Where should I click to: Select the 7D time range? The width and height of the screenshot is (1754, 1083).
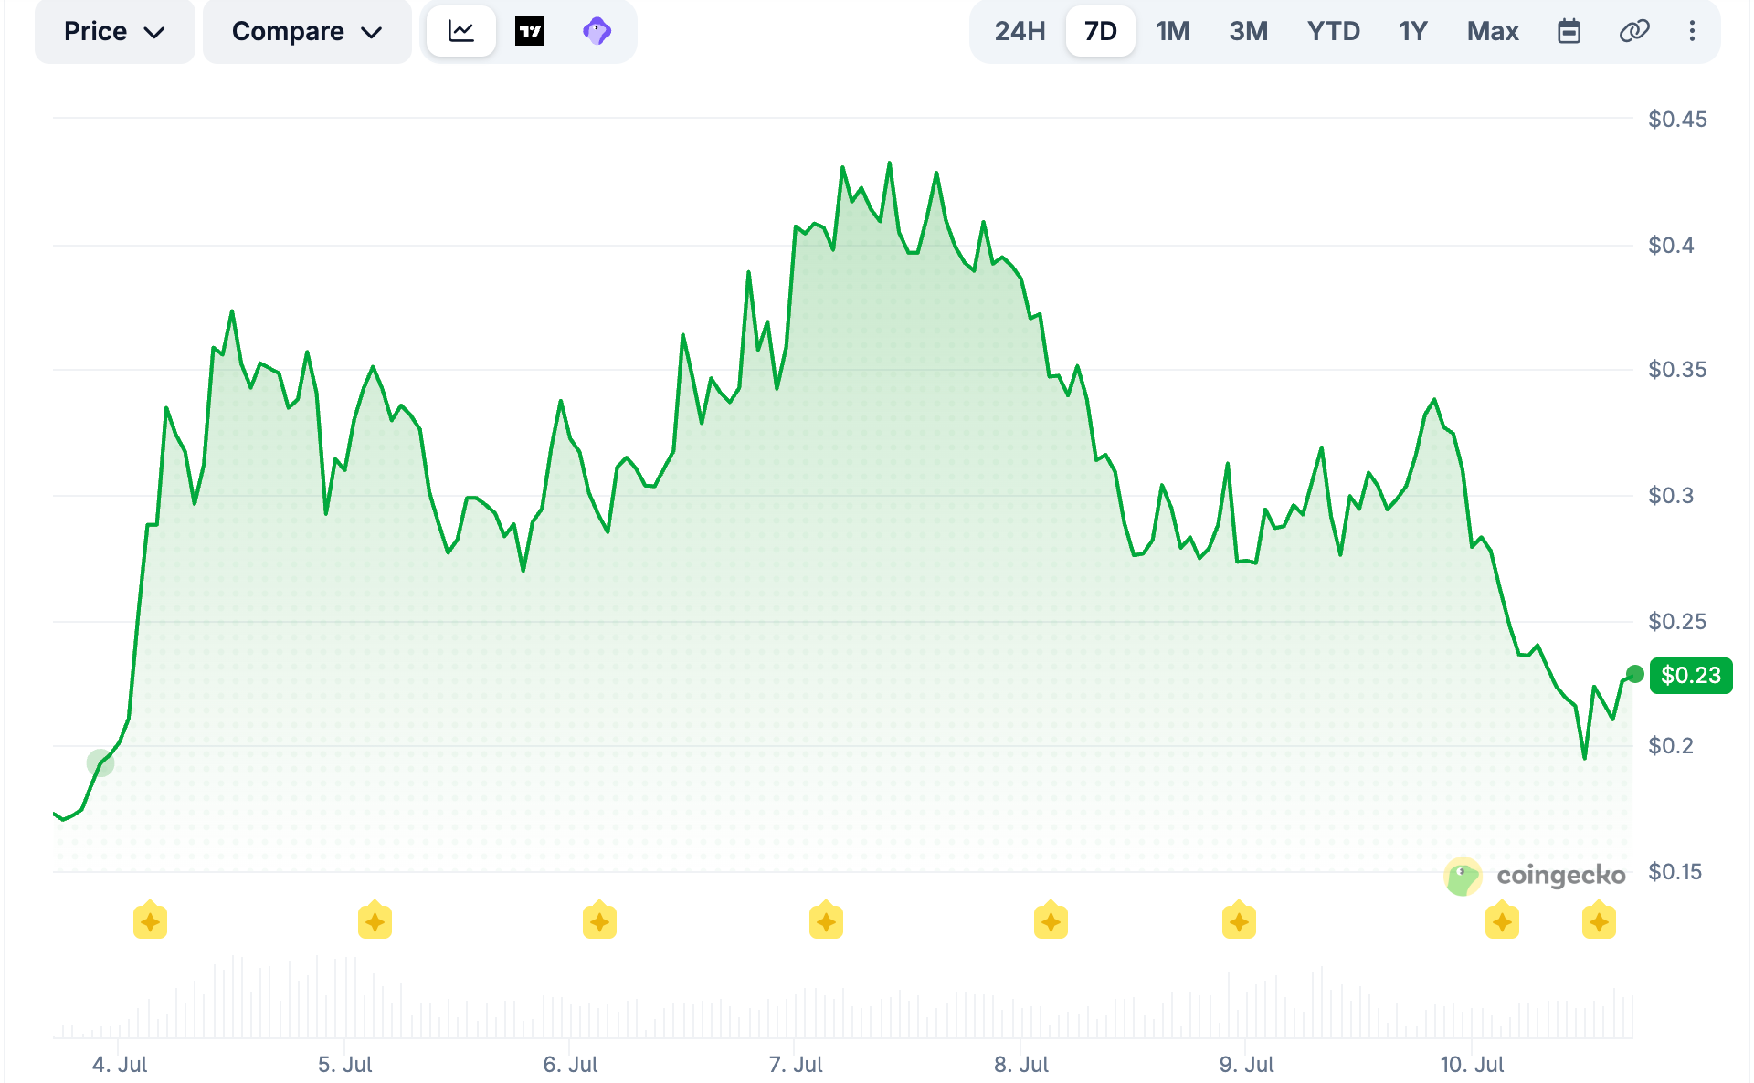click(x=1100, y=32)
